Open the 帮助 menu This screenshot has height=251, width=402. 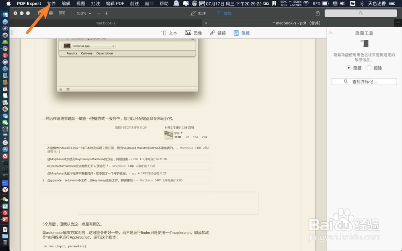[164, 3]
